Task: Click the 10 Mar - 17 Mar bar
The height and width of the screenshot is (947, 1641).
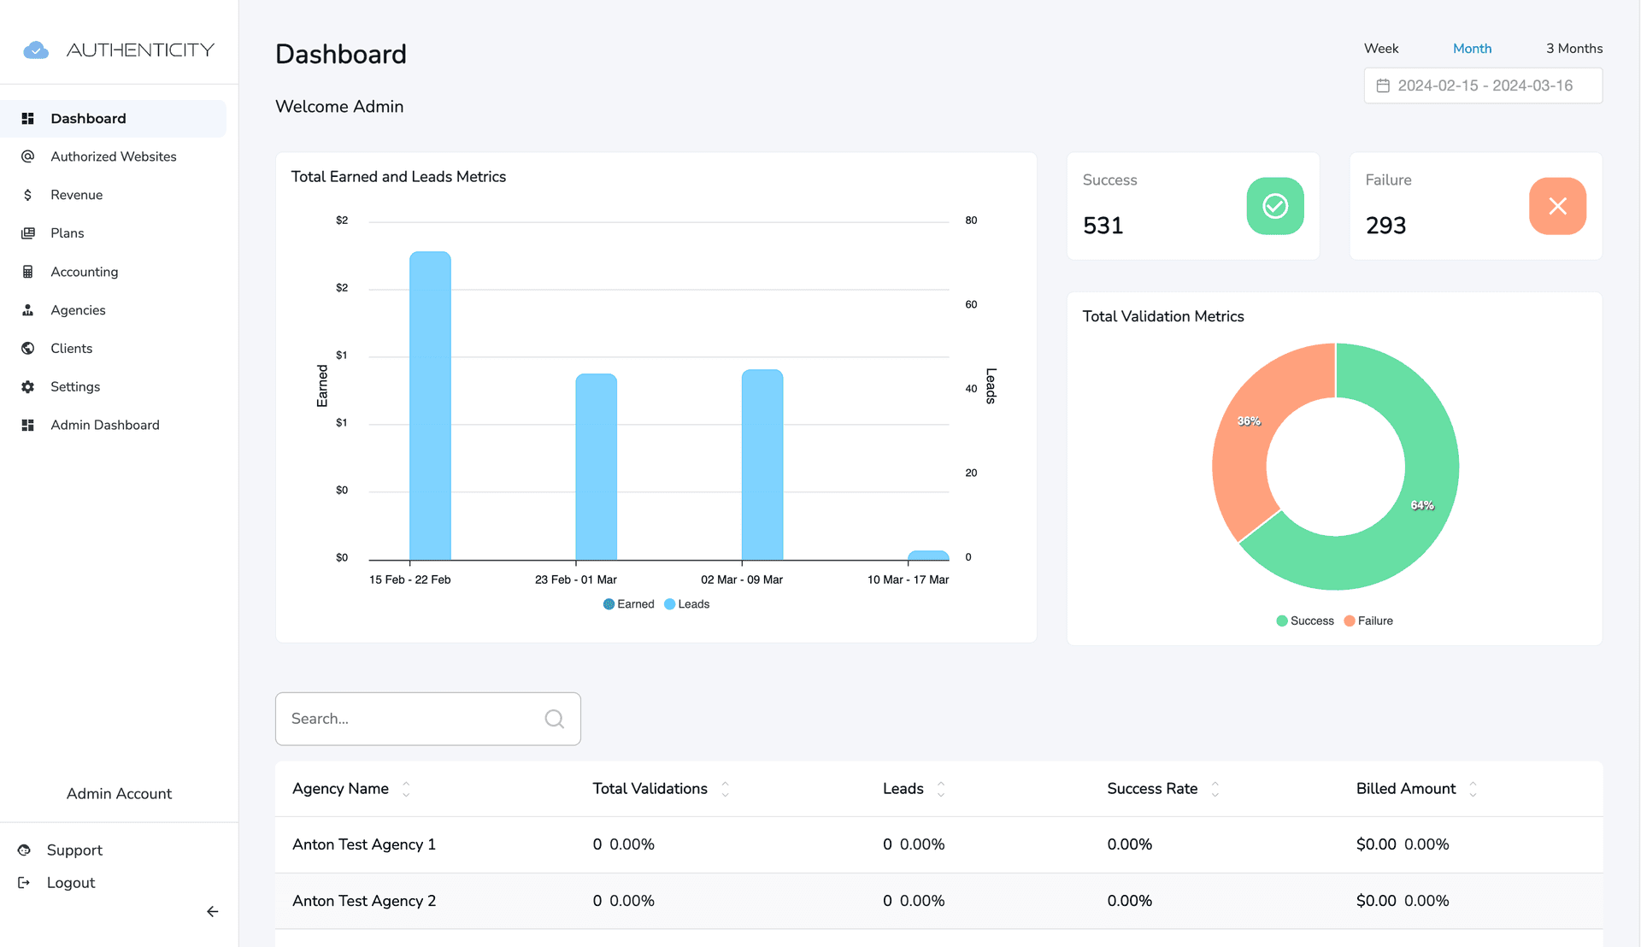Action: coord(928,556)
